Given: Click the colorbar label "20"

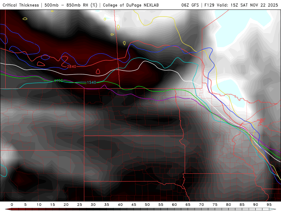Looking at the screenshot, I should (66, 205).
